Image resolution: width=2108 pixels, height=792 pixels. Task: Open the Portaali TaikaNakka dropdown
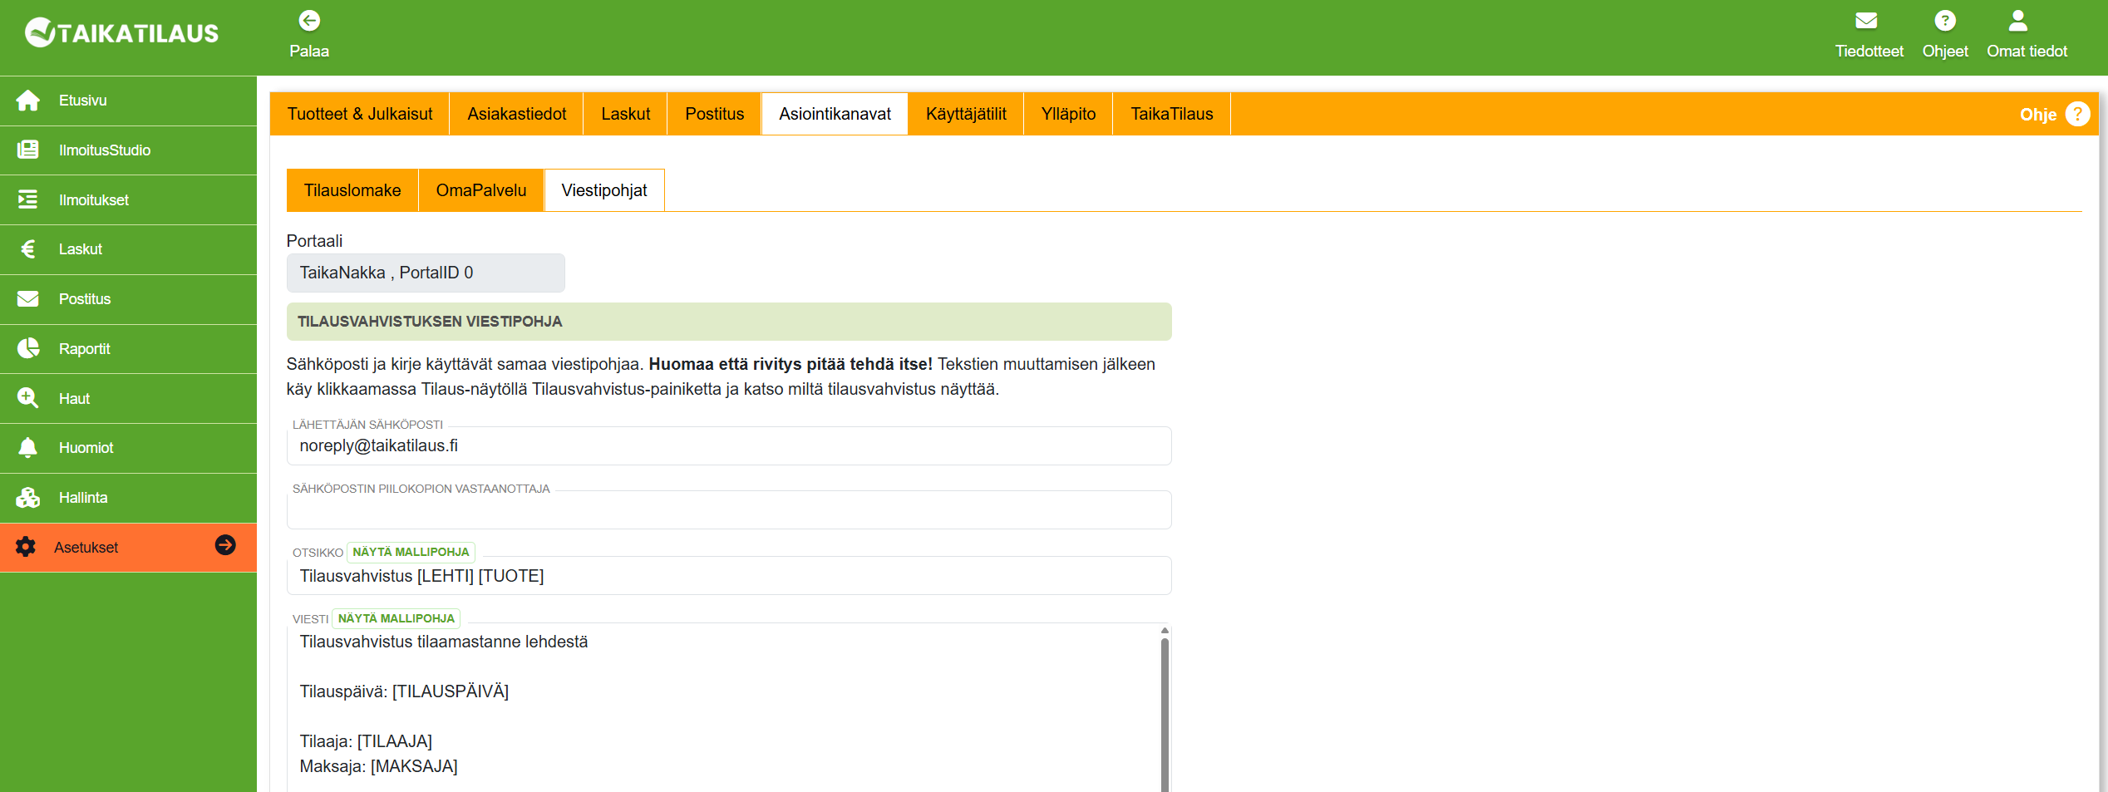(x=425, y=273)
